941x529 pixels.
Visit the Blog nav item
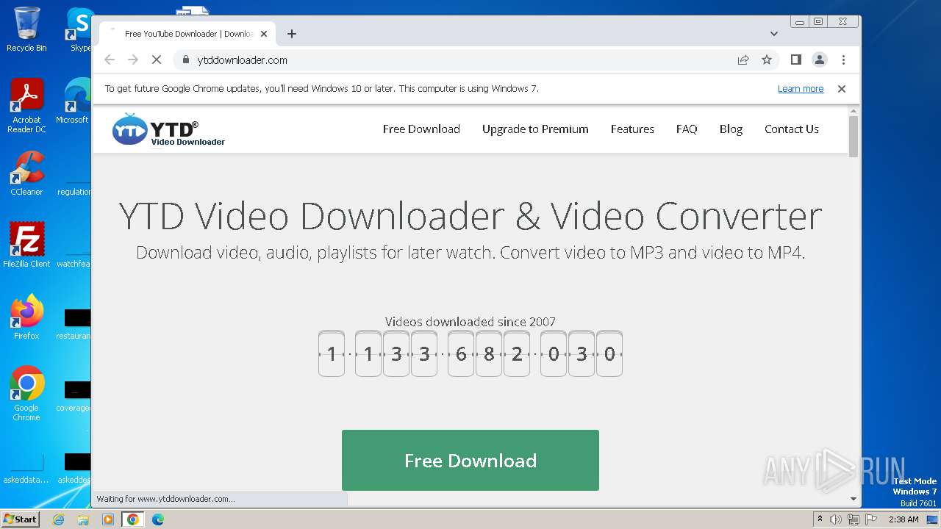point(731,129)
